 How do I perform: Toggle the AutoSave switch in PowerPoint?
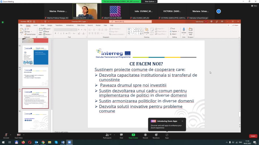(x=30, y=21)
